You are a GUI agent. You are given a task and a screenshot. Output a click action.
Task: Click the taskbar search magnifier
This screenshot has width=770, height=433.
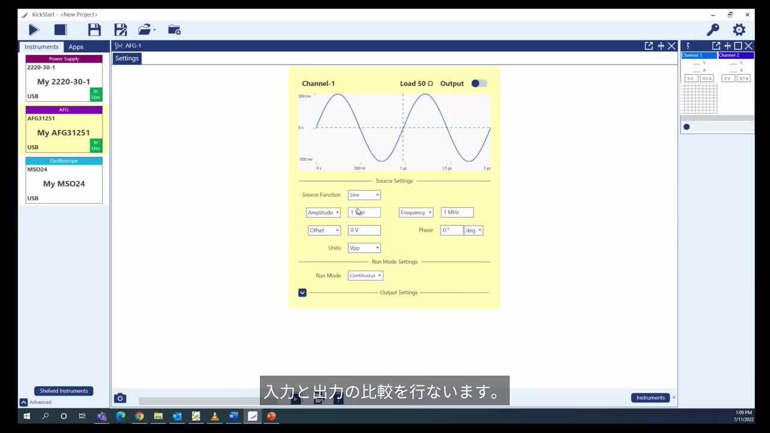(45, 416)
